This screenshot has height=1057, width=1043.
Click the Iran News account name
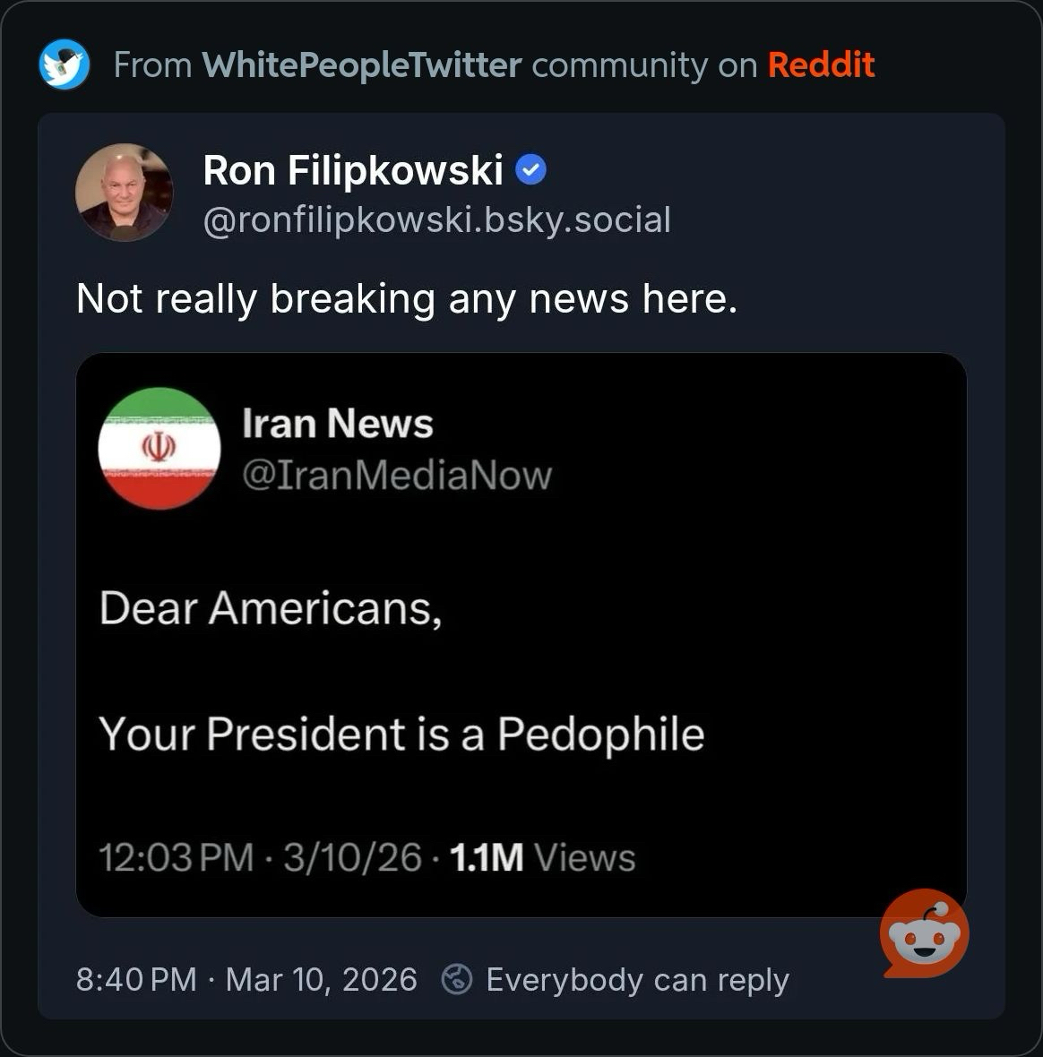338,424
